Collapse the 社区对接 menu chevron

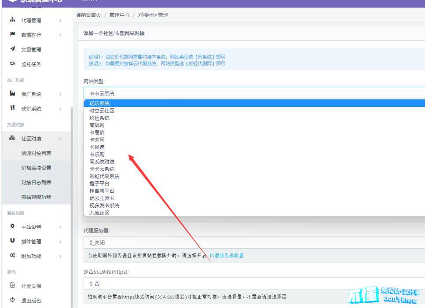[x=60, y=139]
